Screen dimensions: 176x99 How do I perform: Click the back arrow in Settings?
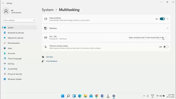pos(3,3)
